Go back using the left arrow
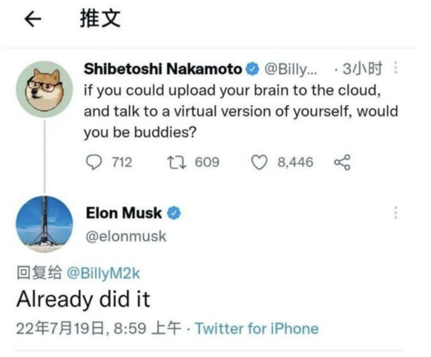The width and height of the screenshot is (431, 357). [x=33, y=19]
